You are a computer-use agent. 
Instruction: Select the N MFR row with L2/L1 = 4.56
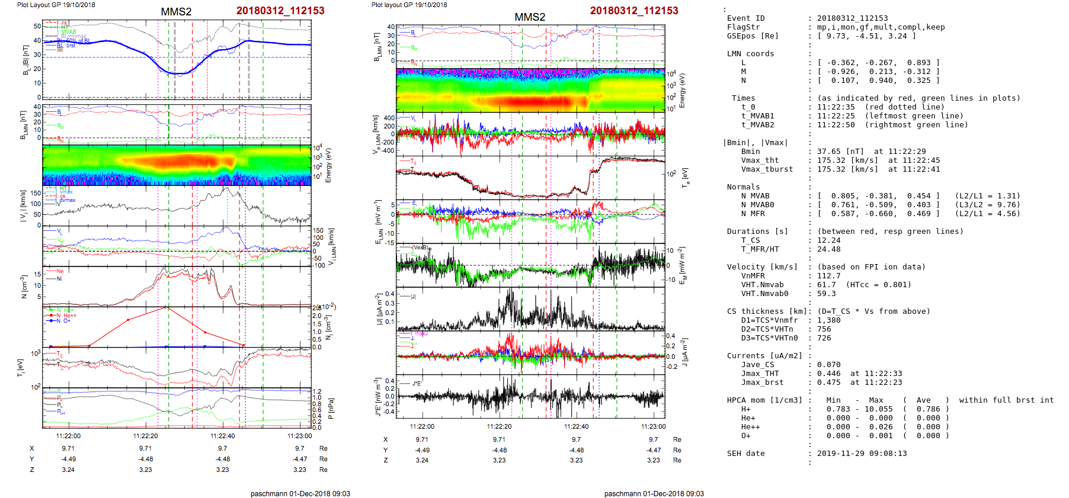click(x=881, y=214)
